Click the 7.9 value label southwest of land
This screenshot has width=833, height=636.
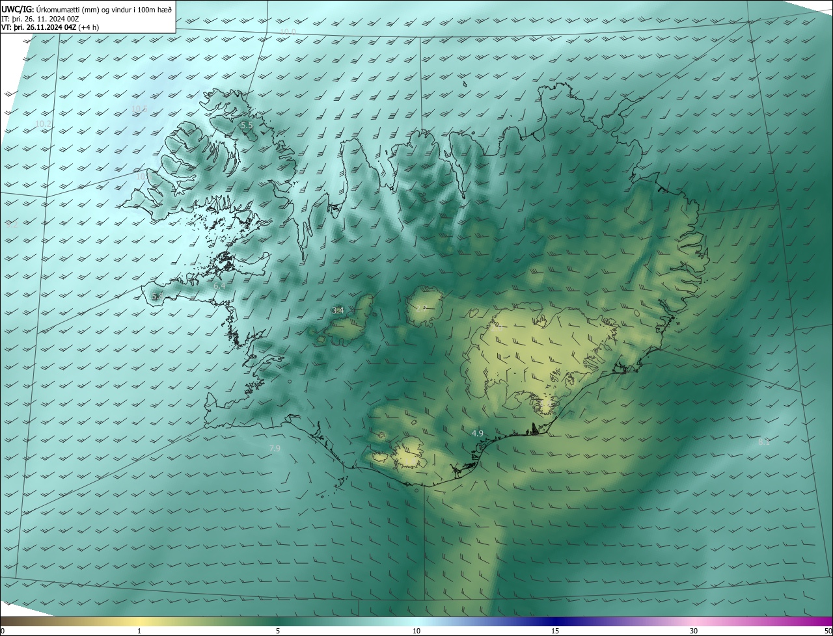pyautogui.click(x=275, y=449)
